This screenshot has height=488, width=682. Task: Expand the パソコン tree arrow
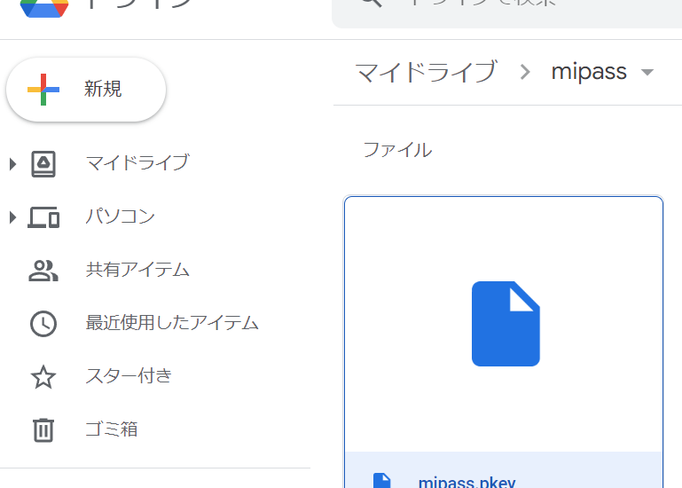(12, 217)
